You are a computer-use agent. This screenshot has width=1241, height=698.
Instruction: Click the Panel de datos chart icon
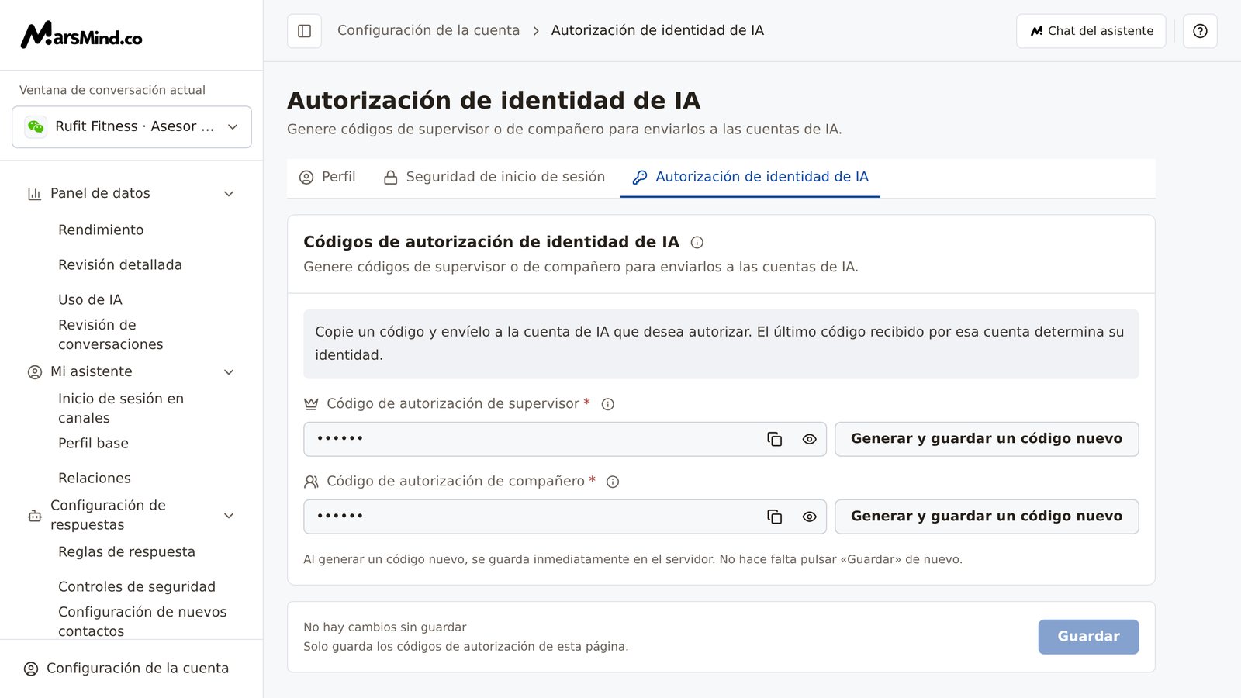pyautogui.click(x=34, y=194)
